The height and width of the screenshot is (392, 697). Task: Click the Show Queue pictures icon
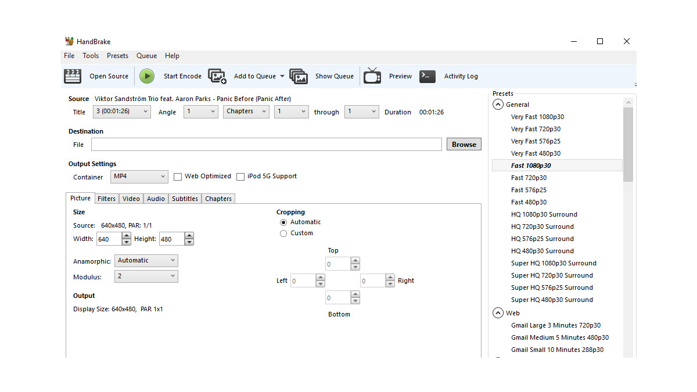[299, 76]
